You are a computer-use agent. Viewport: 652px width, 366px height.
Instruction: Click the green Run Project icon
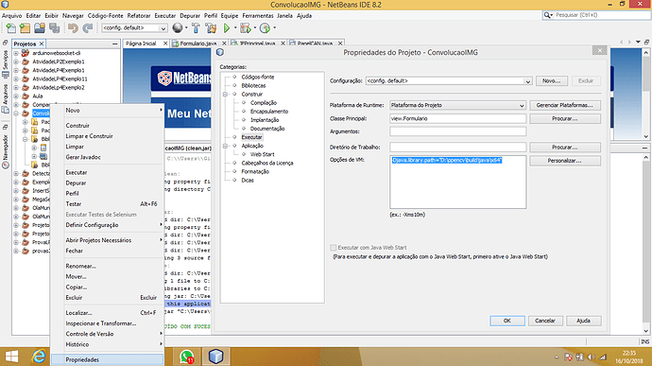click(227, 27)
